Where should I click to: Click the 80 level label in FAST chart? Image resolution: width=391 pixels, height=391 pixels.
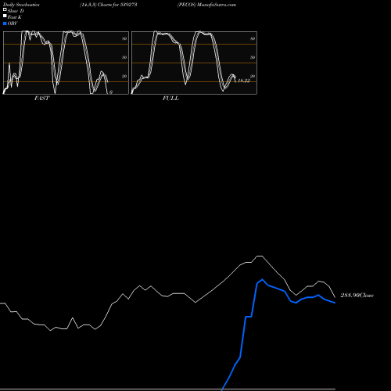click(124, 38)
